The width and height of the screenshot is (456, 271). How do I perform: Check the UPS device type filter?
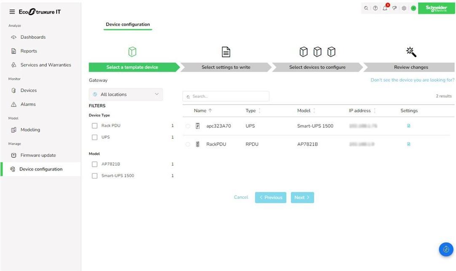[x=94, y=137]
